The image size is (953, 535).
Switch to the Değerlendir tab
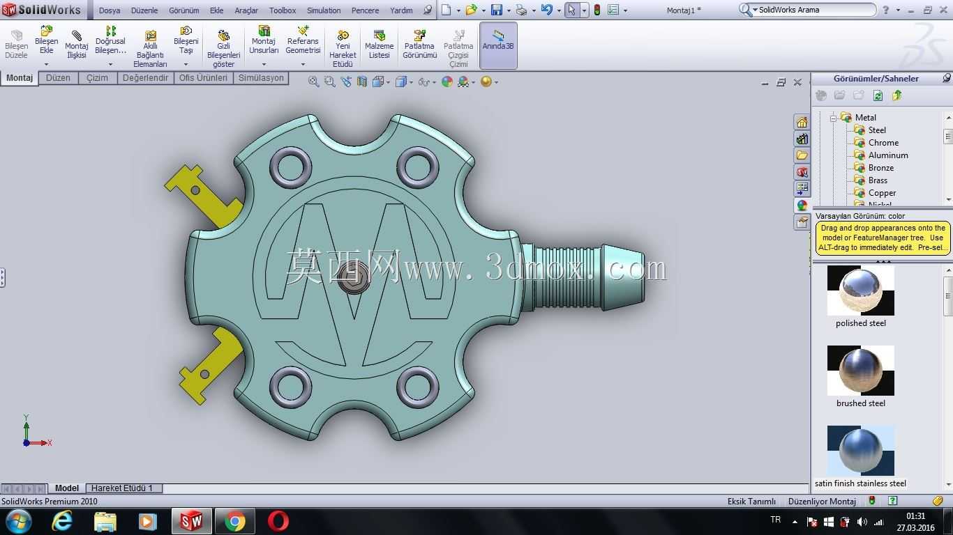tap(145, 78)
